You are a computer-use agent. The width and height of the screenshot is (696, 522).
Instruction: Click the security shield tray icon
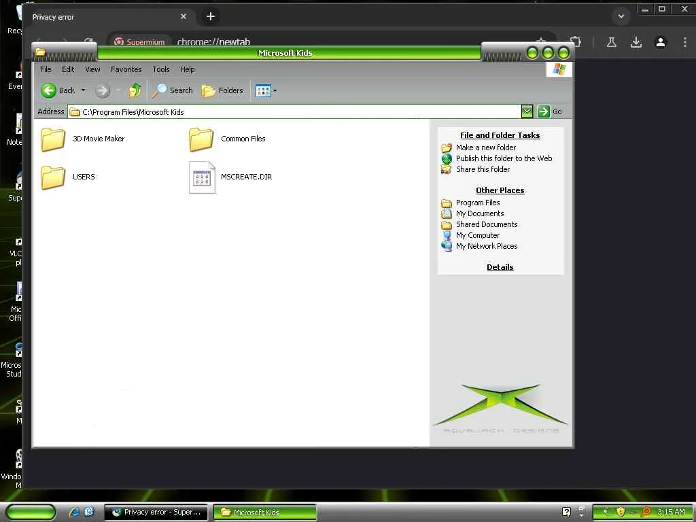[x=621, y=512]
